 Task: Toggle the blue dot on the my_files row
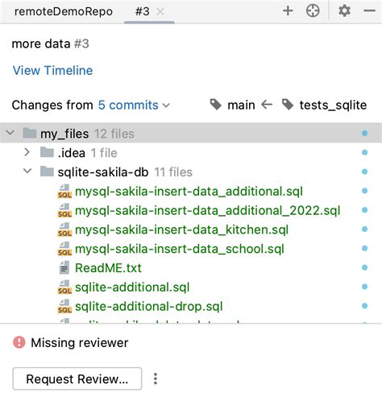tap(364, 133)
